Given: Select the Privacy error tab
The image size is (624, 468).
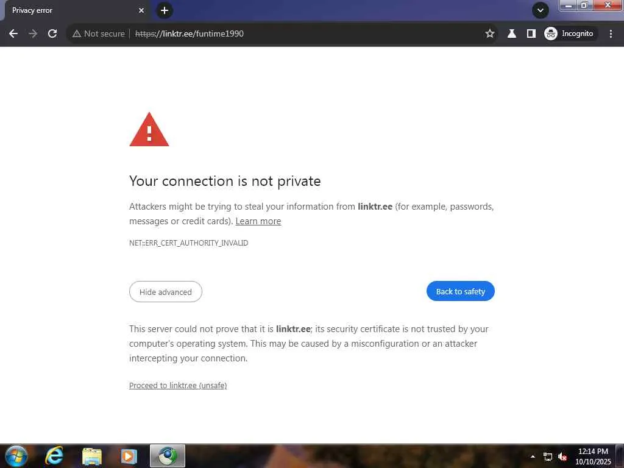Looking at the screenshot, I should pyautogui.click(x=76, y=10).
